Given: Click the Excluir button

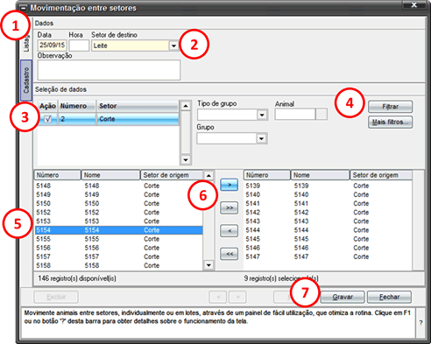Looking at the screenshot, I should click(x=56, y=297).
